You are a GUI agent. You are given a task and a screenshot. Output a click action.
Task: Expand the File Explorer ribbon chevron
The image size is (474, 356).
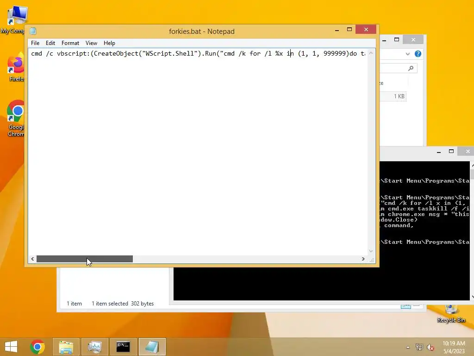pos(407,54)
